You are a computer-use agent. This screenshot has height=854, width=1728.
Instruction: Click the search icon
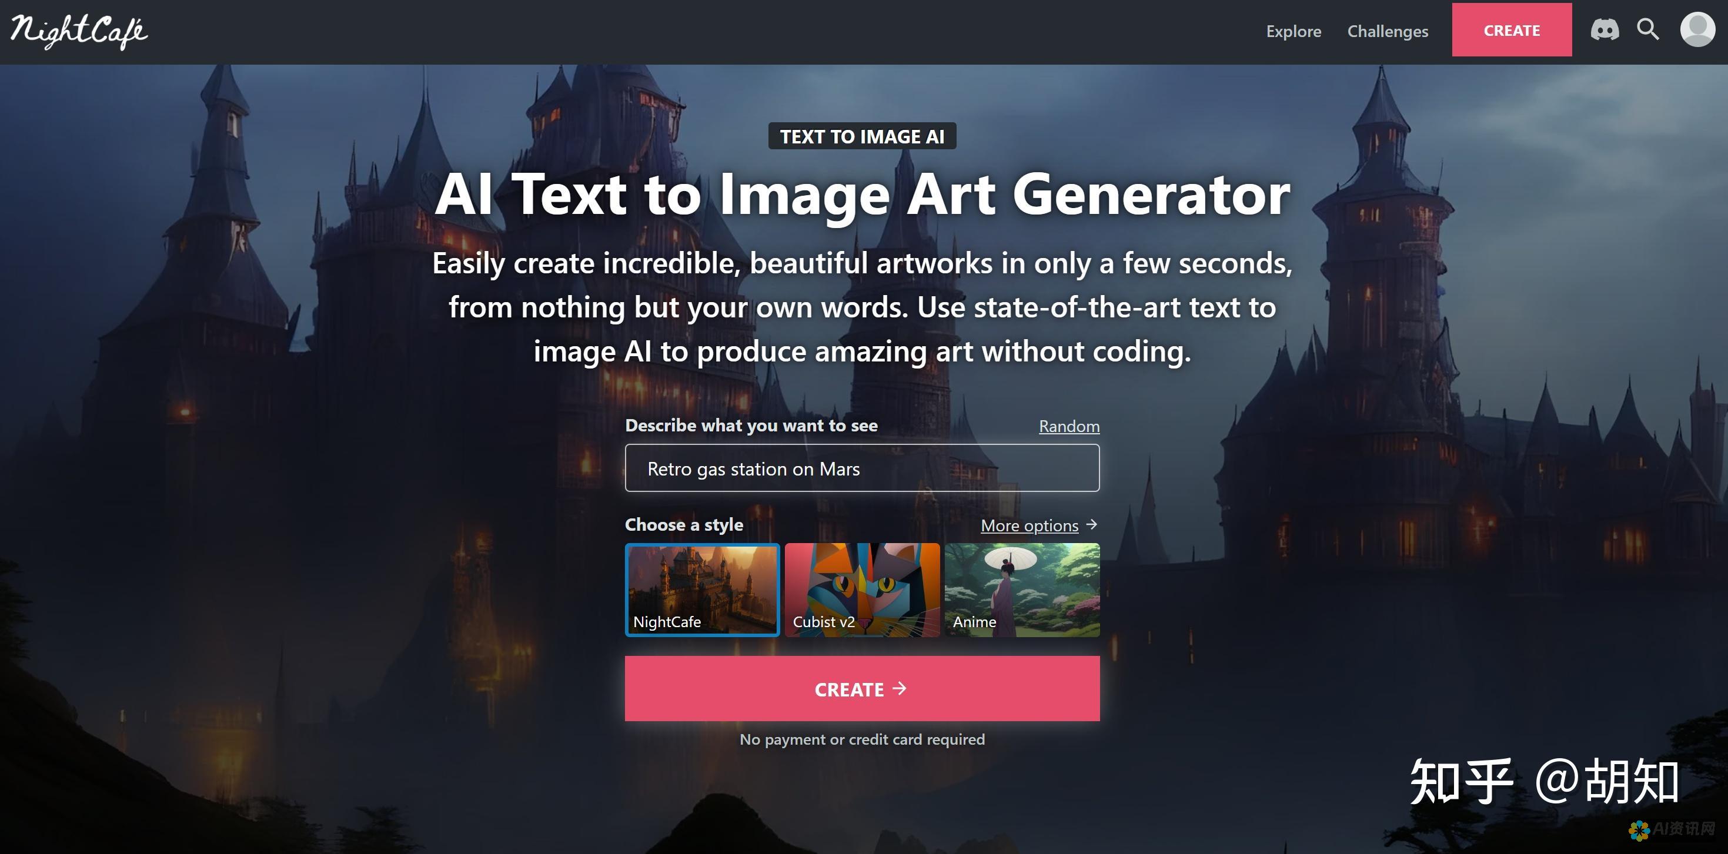1647,30
